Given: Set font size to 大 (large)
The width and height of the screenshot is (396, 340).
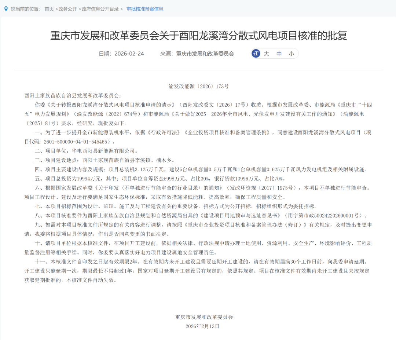Looking at the screenshot, I should coord(267,54).
